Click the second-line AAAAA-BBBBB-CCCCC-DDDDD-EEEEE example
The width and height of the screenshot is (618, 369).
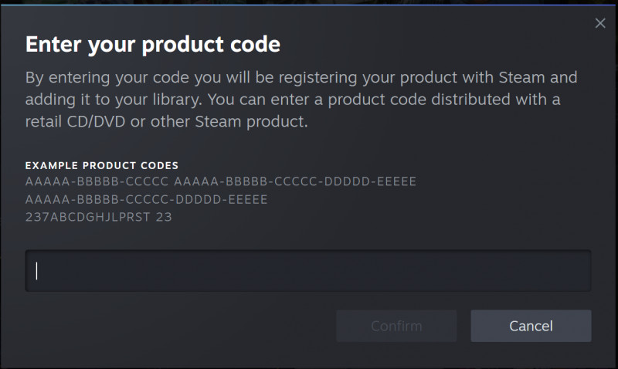(x=146, y=199)
